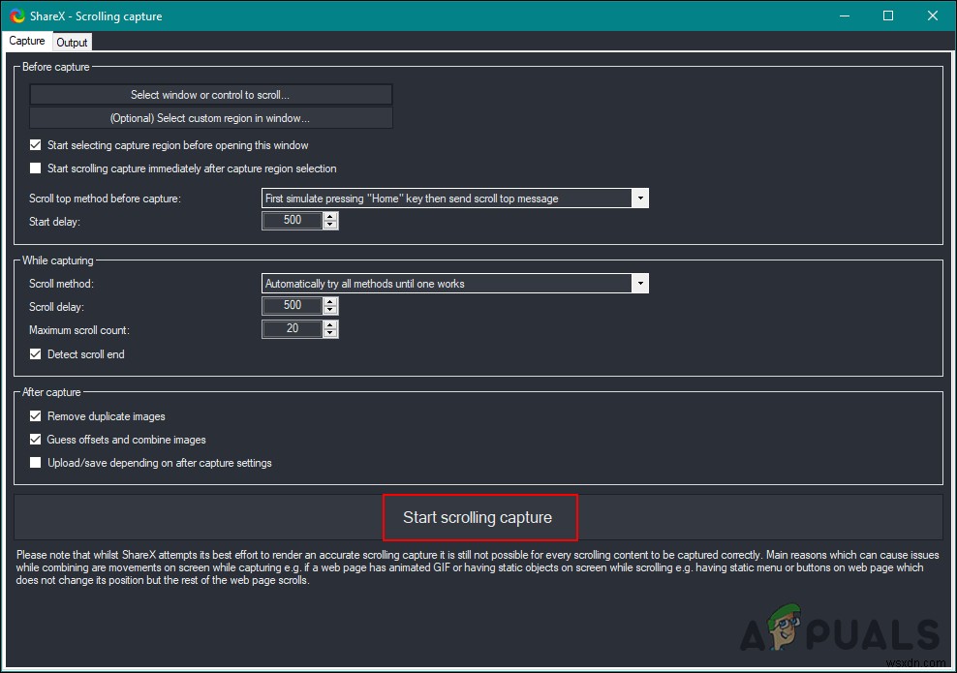Screen dimensions: 957x673
Task: Decrease Scroll delay with down arrow
Action: pos(330,309)
